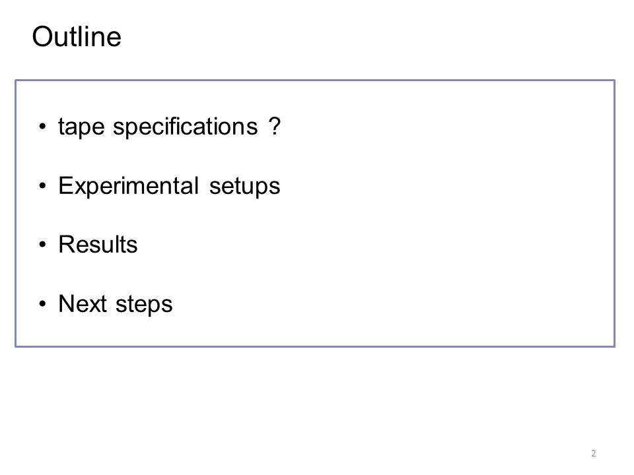
Task: Click the "Results" bullet text
Action: [x=98, y=244]
